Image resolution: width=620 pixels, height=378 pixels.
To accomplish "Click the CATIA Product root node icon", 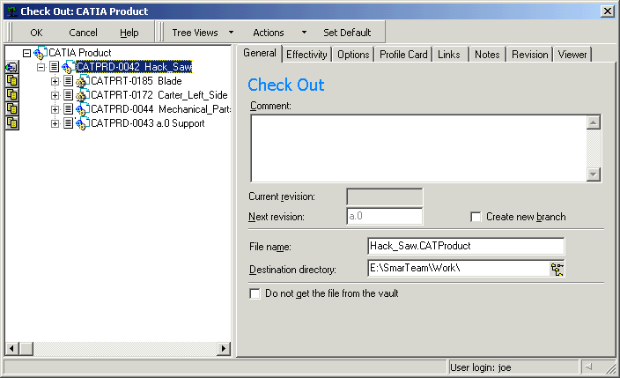I will (41, 53).
